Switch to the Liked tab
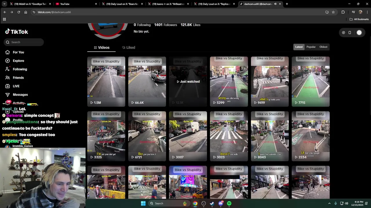 [128, 48]
